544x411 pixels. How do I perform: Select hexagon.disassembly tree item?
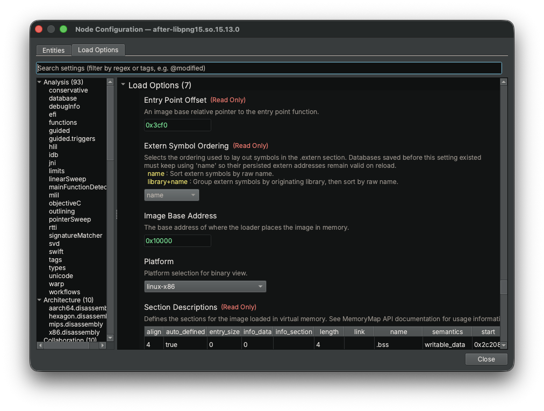(78, 316)
